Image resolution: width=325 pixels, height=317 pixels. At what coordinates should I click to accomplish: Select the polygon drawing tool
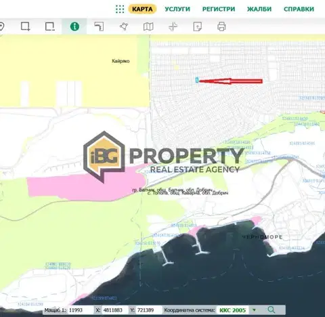tap(124, 26)
